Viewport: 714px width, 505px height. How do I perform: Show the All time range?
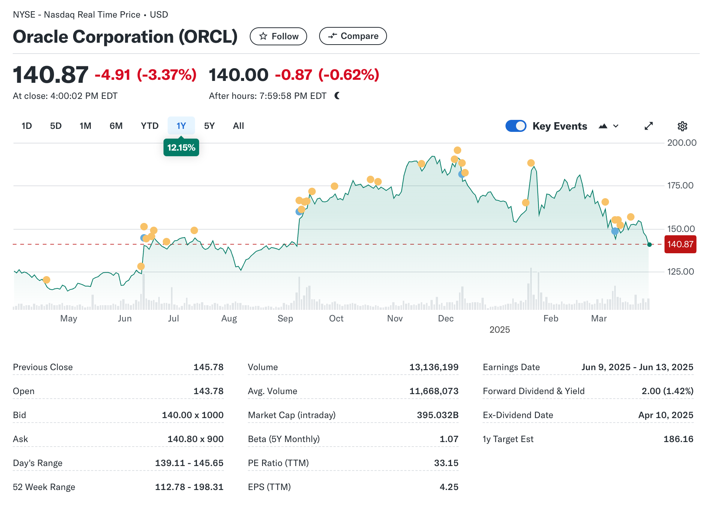238,126
